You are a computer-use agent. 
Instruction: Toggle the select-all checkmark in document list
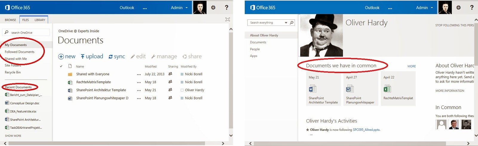click(x=61, y=66)
